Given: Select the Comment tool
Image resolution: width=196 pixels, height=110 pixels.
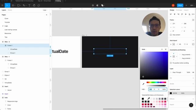Looking at the screenshot, I should [39, 5].
